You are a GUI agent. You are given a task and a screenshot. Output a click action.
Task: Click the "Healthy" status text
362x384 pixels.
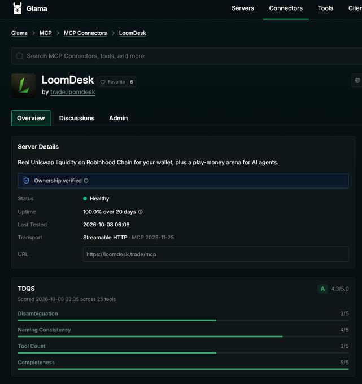pos(99,199)
